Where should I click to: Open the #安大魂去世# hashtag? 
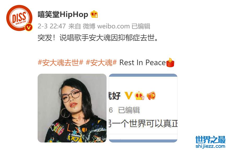coord(61,63)
